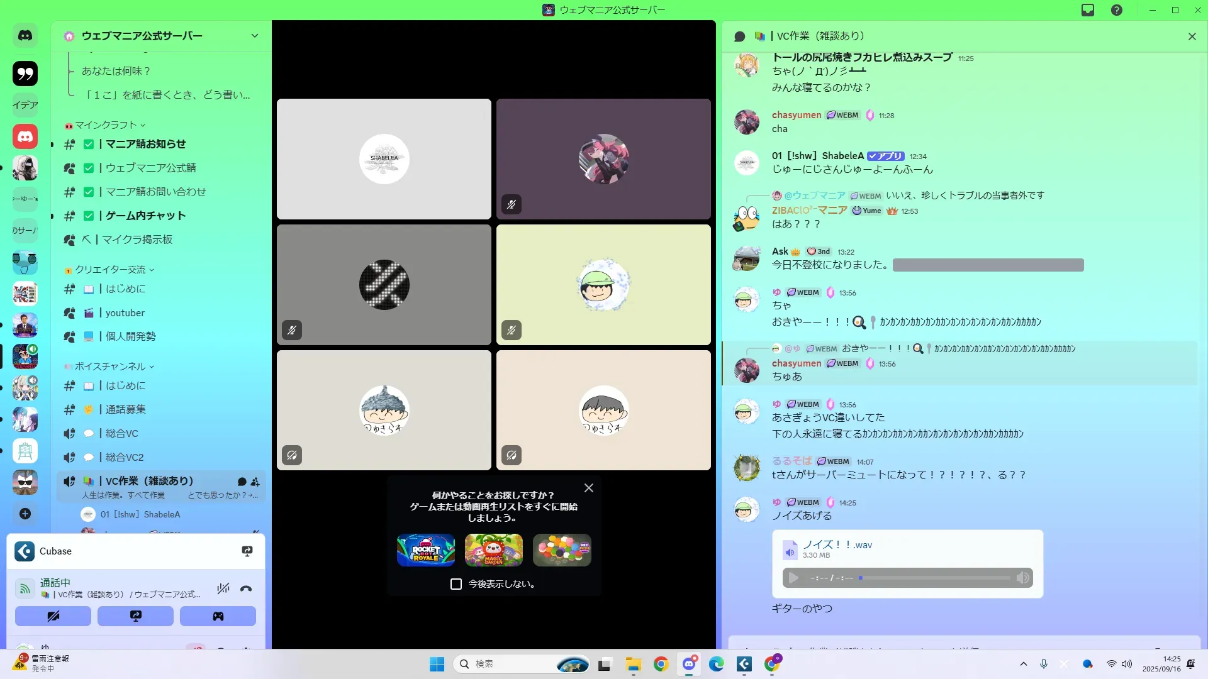This screenshot has height=679, width=1208.
Task: Open the ゲーム内チャット channel
Action: pos(145,216)
